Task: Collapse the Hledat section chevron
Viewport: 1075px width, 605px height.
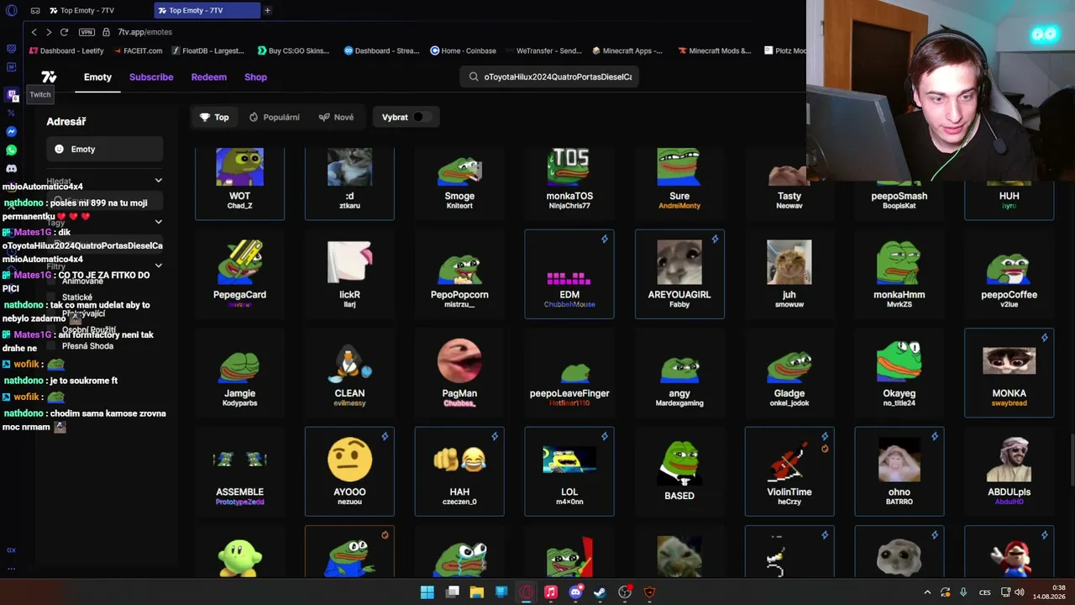Action: [158, 181]
